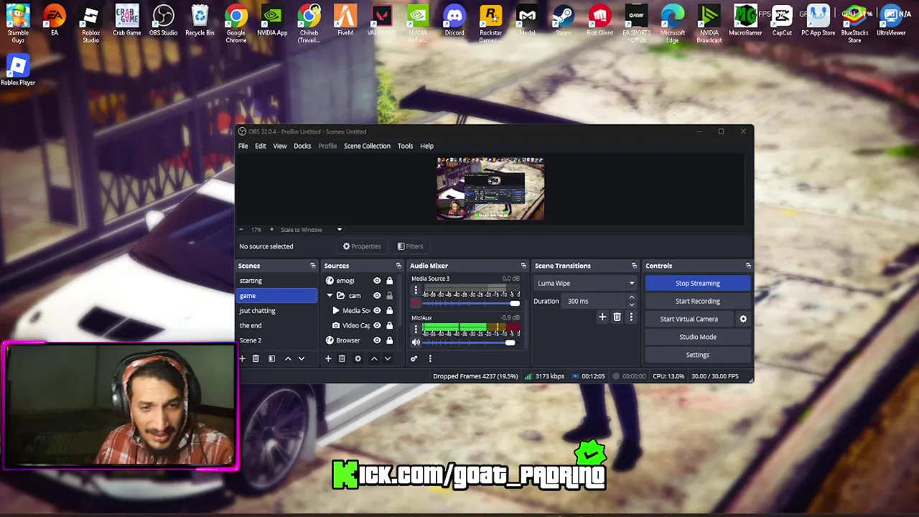Unlock the Browser source
Viewport: 919px width, 517px height.
pos(389,340)
